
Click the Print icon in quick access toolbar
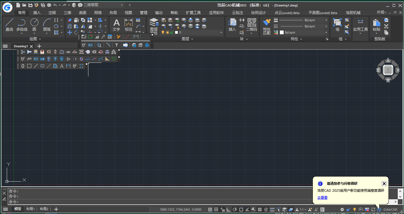pos(49,5)
